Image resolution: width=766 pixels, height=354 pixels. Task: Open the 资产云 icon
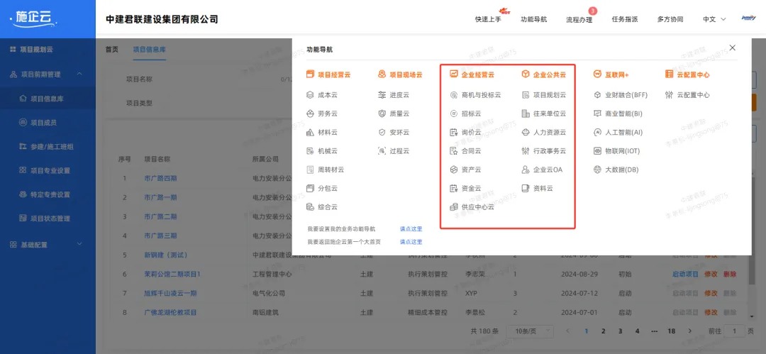click(453, 170)
